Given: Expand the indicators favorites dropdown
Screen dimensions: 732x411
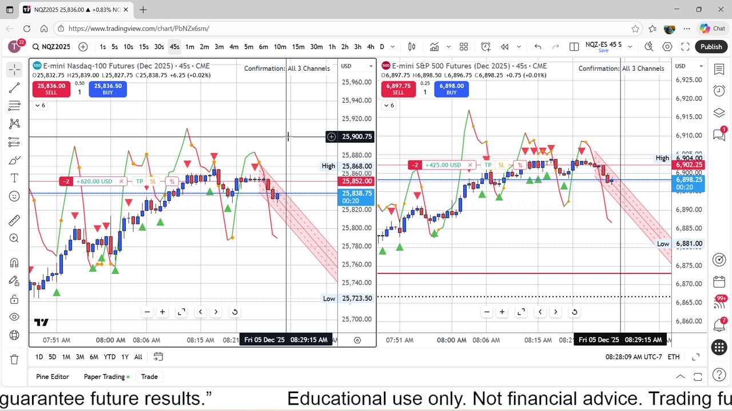Looking at the screenshot, I should click(x=449, y=47).
